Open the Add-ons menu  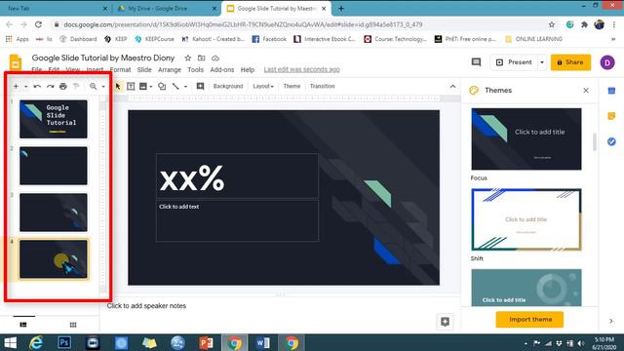click(222, 69)
